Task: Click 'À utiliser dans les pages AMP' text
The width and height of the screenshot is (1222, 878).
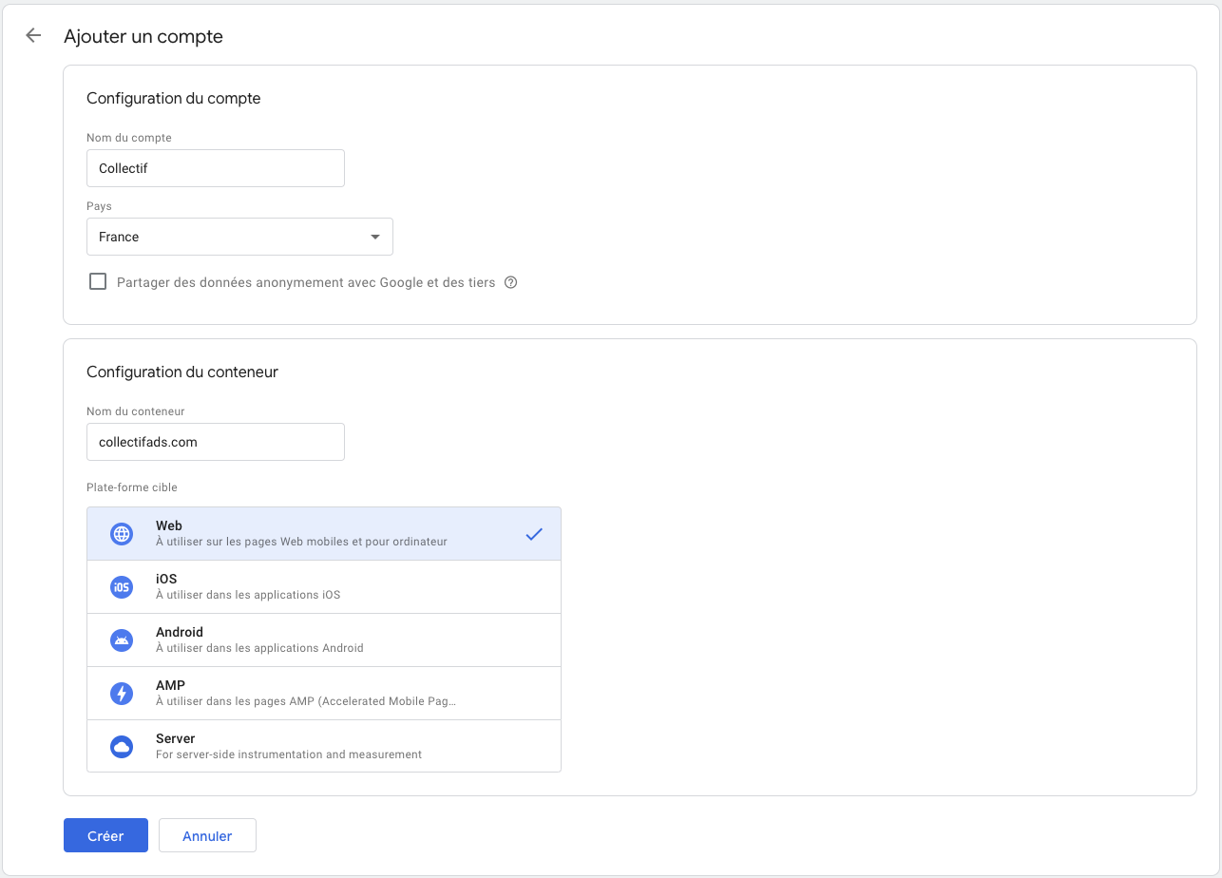Action: [x=306, y=701]
